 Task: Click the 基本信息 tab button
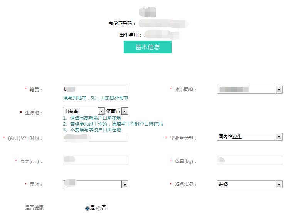147,47
